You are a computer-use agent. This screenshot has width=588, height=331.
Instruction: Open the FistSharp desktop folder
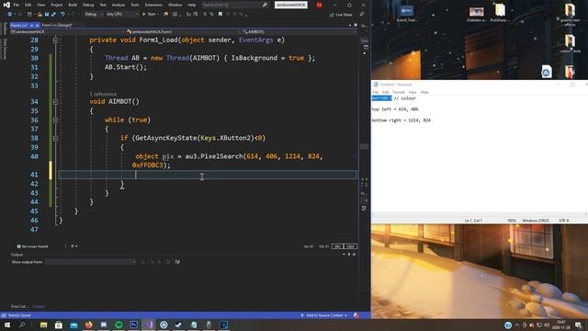pyautogui.click(x=499, y=12)
